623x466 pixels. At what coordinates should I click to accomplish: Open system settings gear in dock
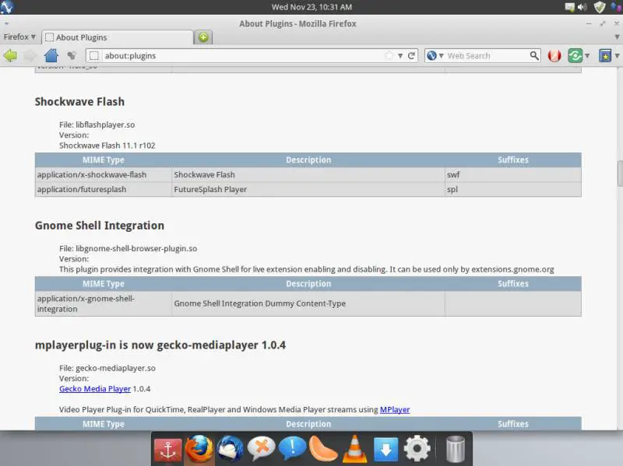click(x=417, y=449)
